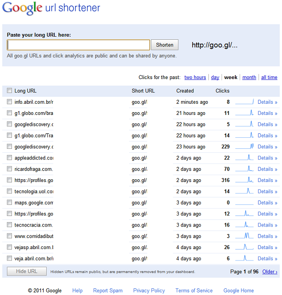
Task: Click sparkline chart for www.comidadibuteco row
Action: click(245, 236)
